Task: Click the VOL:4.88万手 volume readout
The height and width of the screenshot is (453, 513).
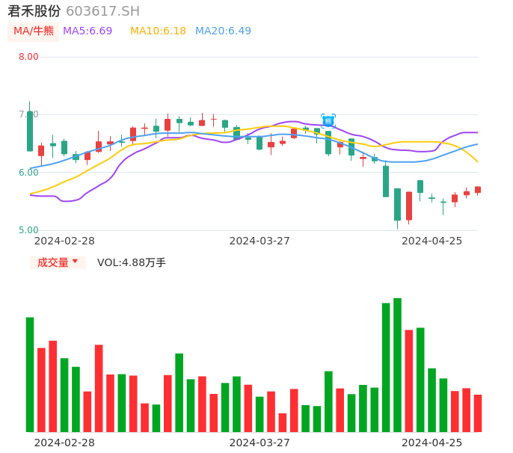Action: click(132, 262)
